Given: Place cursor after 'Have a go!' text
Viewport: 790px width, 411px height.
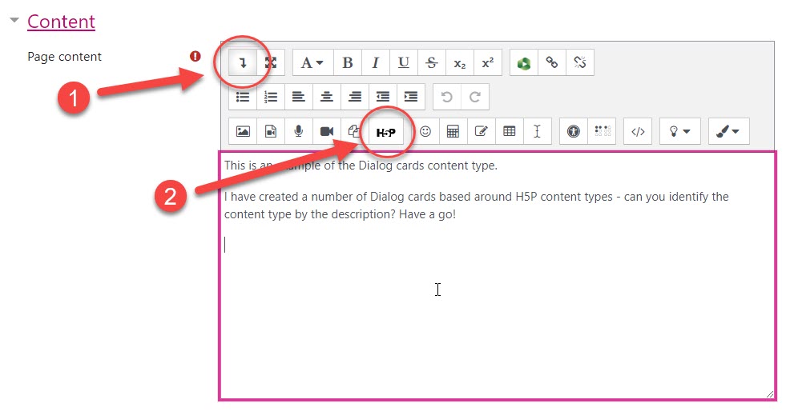Looking at the screenshot, I should [x=457, y=214].
